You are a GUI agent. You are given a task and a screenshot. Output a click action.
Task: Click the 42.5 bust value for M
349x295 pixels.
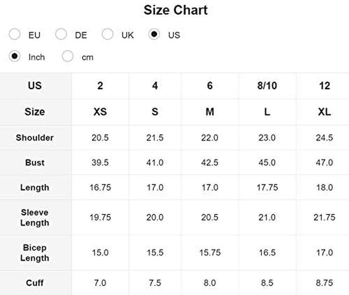coord(210,163)
